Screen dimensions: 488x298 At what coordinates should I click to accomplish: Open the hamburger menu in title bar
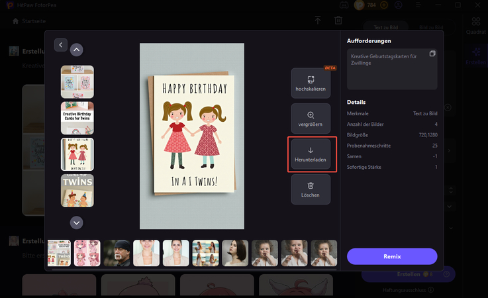(418, 5)
